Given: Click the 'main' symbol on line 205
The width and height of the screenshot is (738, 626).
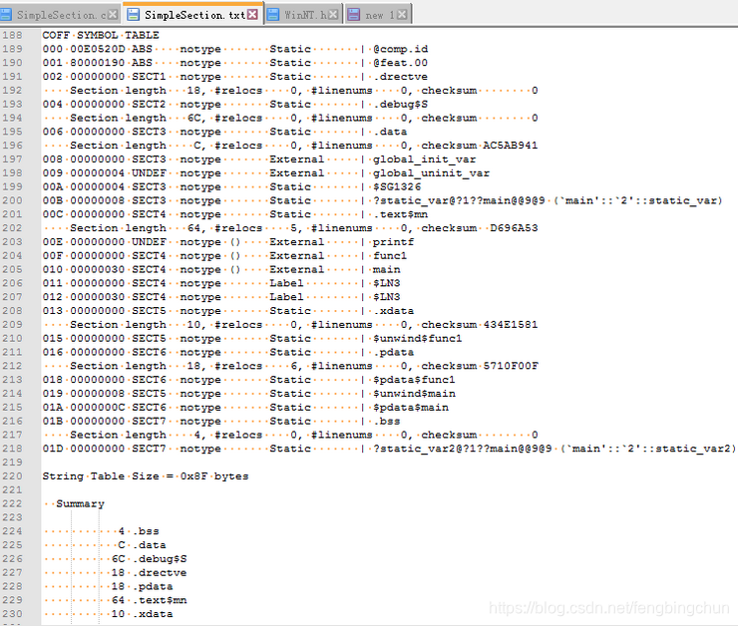Looking at the screenshot, I should pyautogui.click(x=387, y=269).
